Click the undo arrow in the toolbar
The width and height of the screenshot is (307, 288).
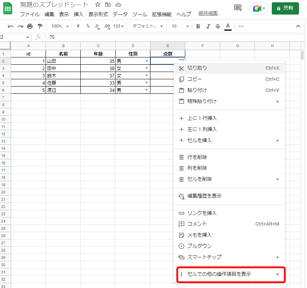pyautogui.click(x=10, y=26)
